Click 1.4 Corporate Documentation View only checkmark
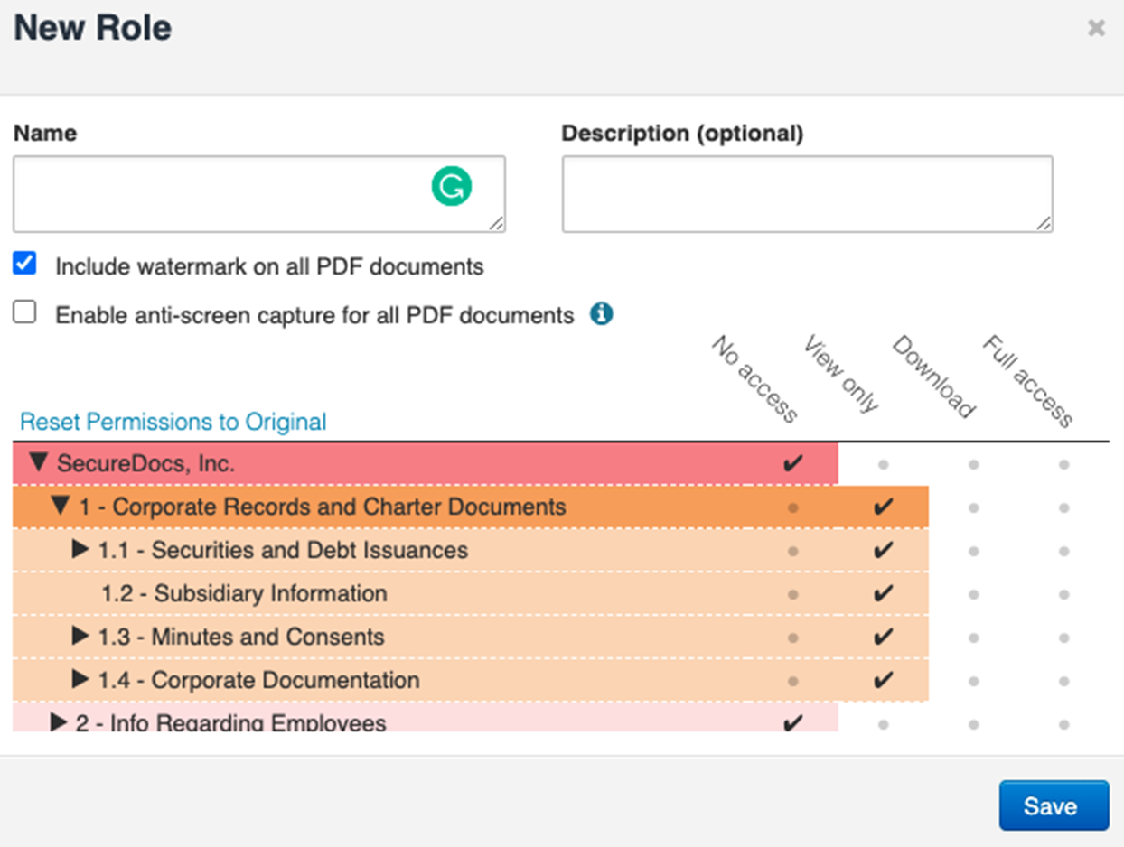 pos(883,681)
